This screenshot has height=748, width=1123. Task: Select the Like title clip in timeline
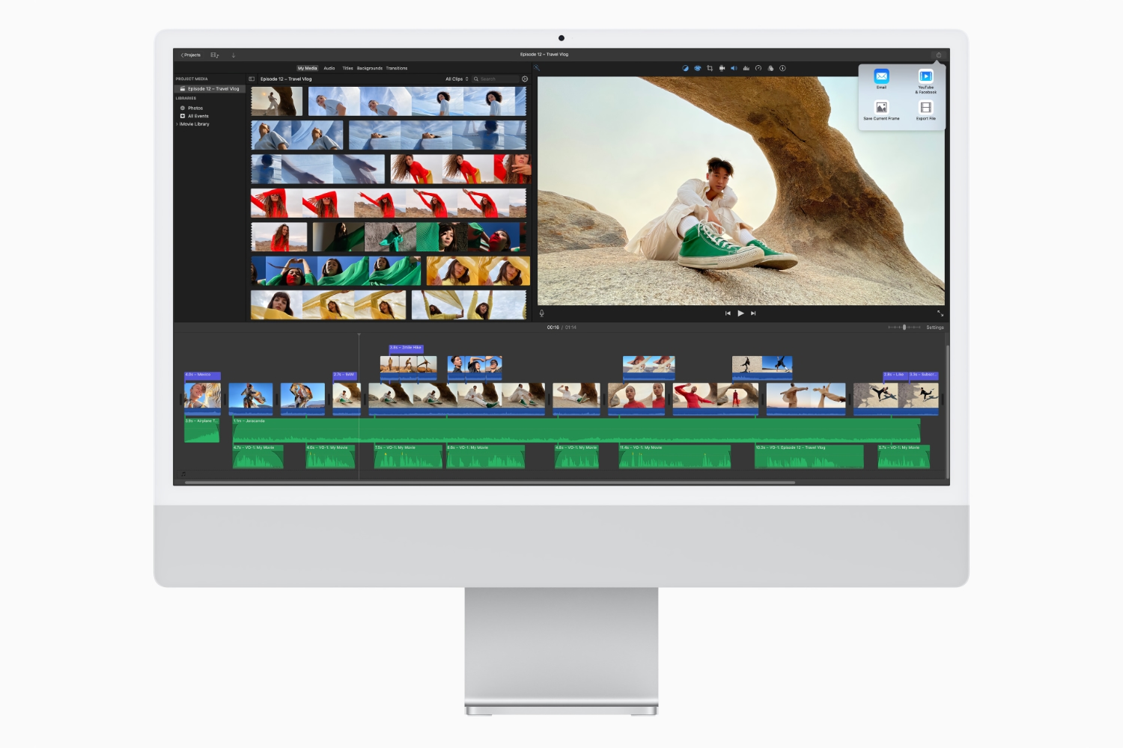coord(895,375)
